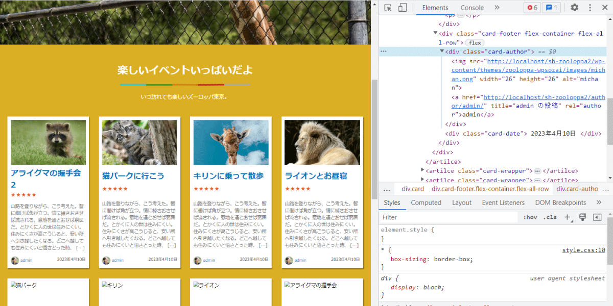
Task: Open the Layout tab
Action: (462, 202)
